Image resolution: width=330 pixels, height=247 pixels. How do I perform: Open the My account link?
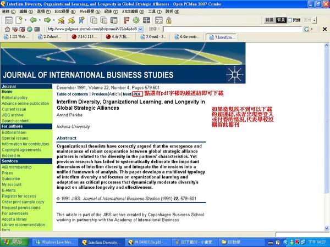point(12,184)
